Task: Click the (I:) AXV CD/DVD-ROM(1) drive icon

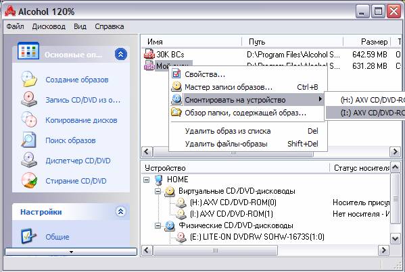Action: [181, 214]
